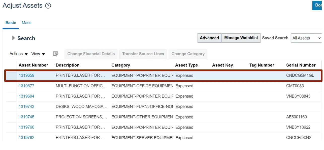The width and height of the screenshot is (324, 150).
Task: Click the Advanced search button
Action: click(209, 38)
